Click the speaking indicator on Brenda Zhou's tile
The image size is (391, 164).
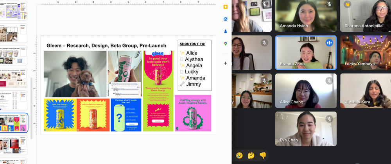[329, 43]
